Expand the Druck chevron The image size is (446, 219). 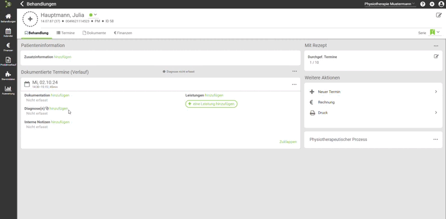click(436, 113)
